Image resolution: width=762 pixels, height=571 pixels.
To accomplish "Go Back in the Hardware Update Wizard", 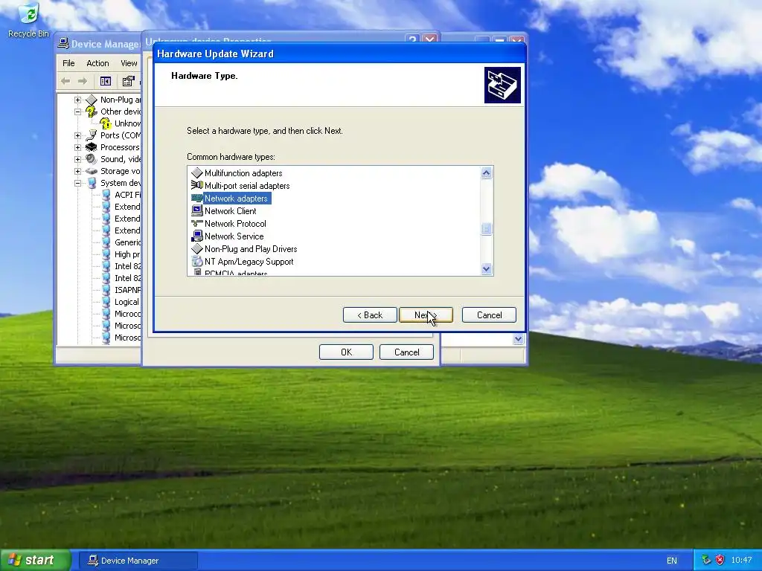I will [370, 315].
